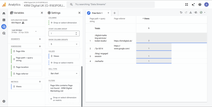212x107 pixels.
Task: Add filter via Drop or select dimension or metric
Action: click(x=64, y=99)
